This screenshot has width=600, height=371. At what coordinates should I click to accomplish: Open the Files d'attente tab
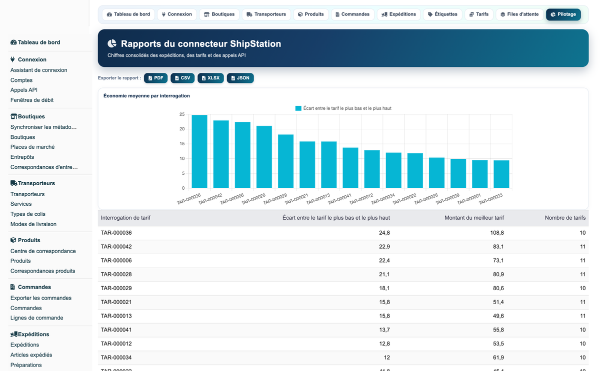coord(519,14)
